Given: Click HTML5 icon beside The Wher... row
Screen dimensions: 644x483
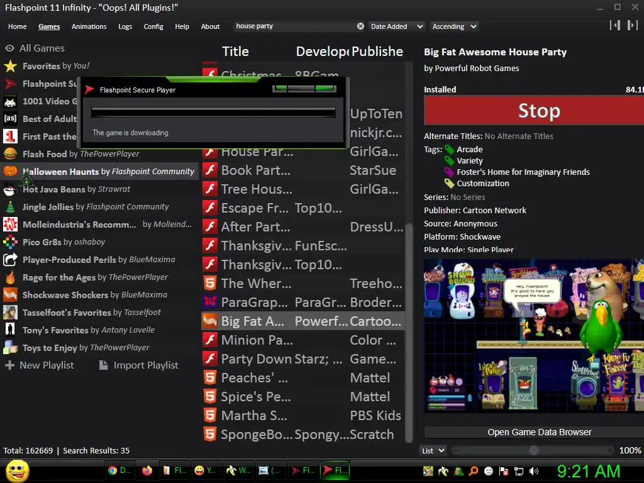Looking at the screenshot, I should point(210,284).
